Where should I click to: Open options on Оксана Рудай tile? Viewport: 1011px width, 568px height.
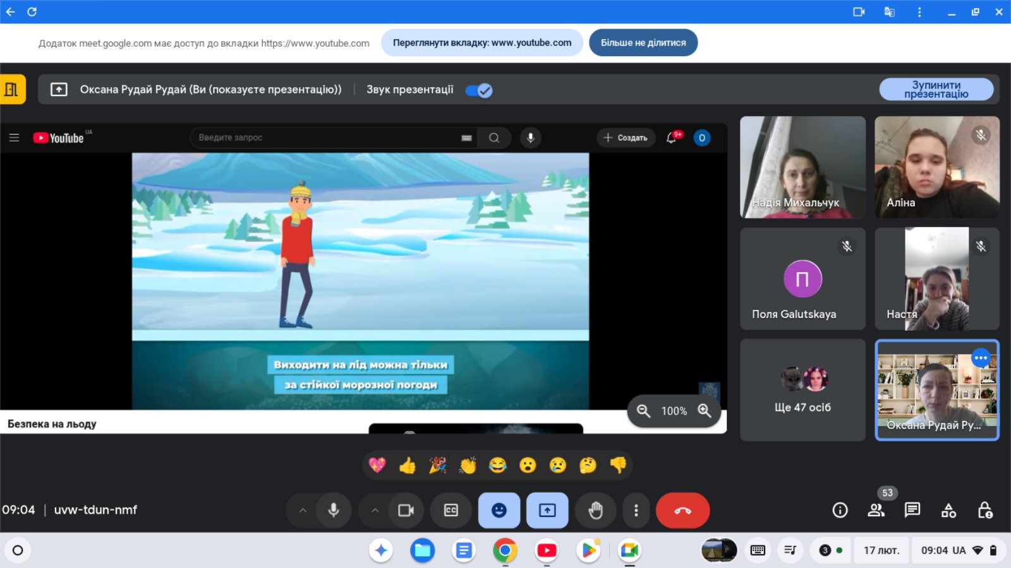(x=981, y=358)
